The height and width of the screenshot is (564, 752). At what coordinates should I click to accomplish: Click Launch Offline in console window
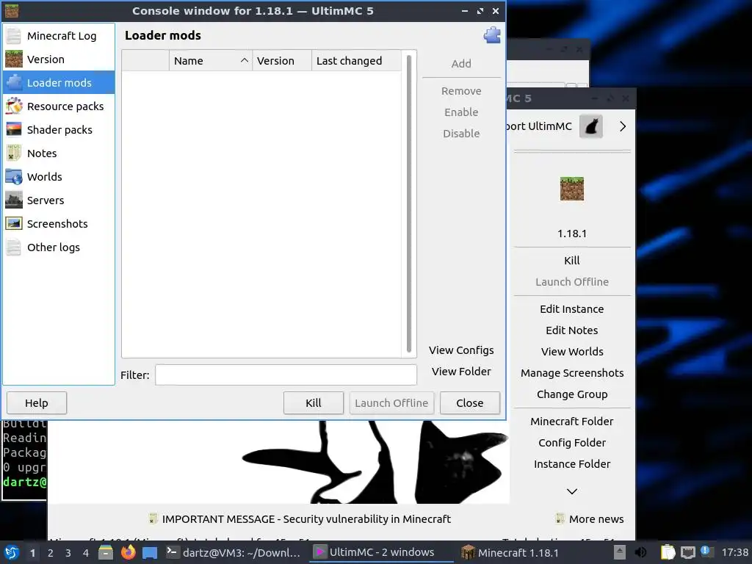click(x=391, y=403)
